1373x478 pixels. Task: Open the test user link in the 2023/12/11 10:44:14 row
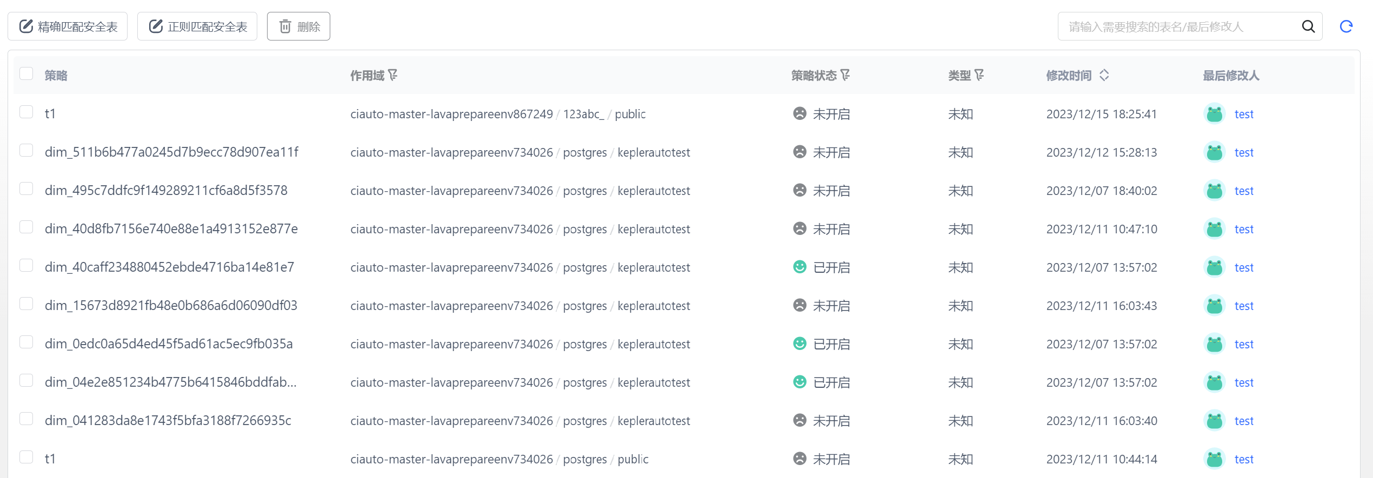pos(1244,459)
